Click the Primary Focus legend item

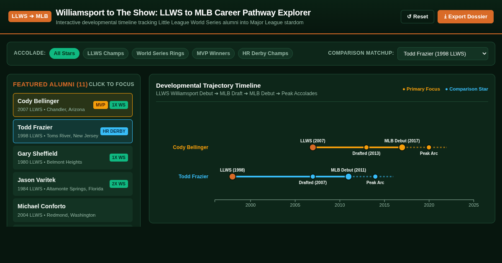pyautogui.click(x=421, y=89)
